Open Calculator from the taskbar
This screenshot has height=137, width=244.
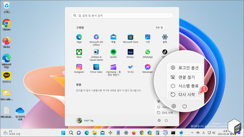158,133
